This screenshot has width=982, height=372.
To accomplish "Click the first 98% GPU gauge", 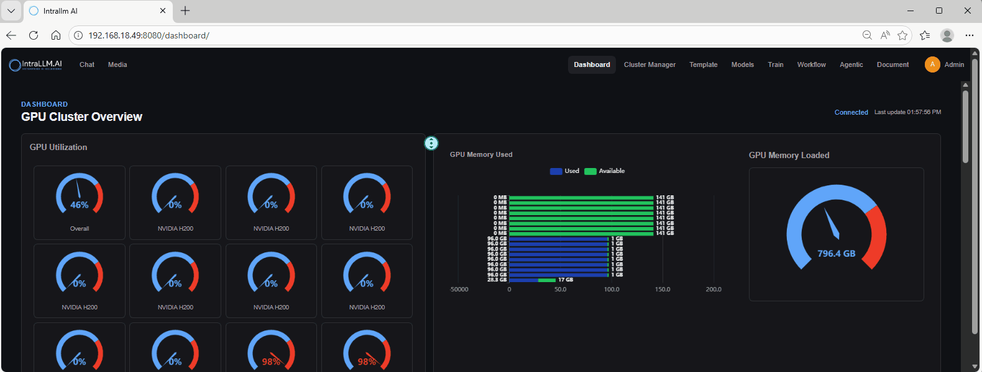I will pos(271,350).
